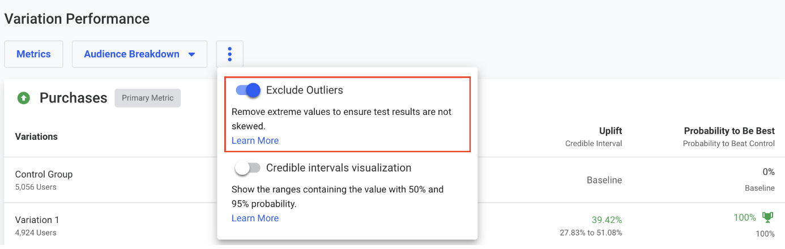Enable Credible intervals visualization toggle
This screenshot has width=785, height=249.
[248, 168]
